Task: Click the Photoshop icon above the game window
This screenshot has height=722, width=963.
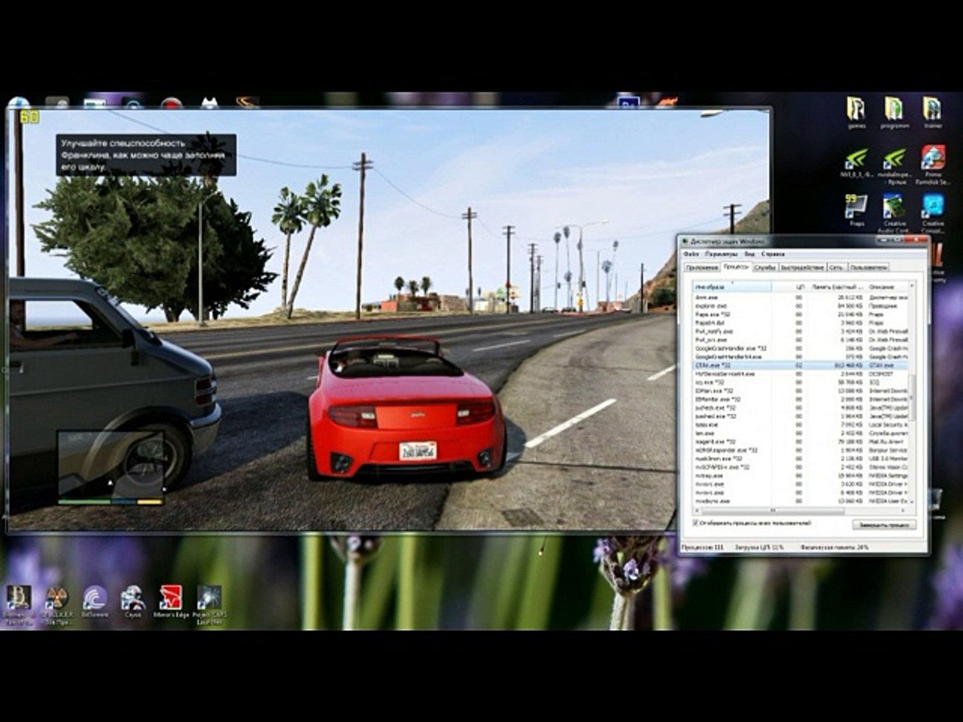Action: (628, 102)
